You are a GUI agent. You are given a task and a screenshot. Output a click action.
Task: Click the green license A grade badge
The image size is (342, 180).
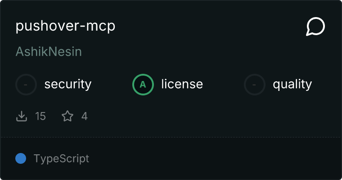pos(143,85)
